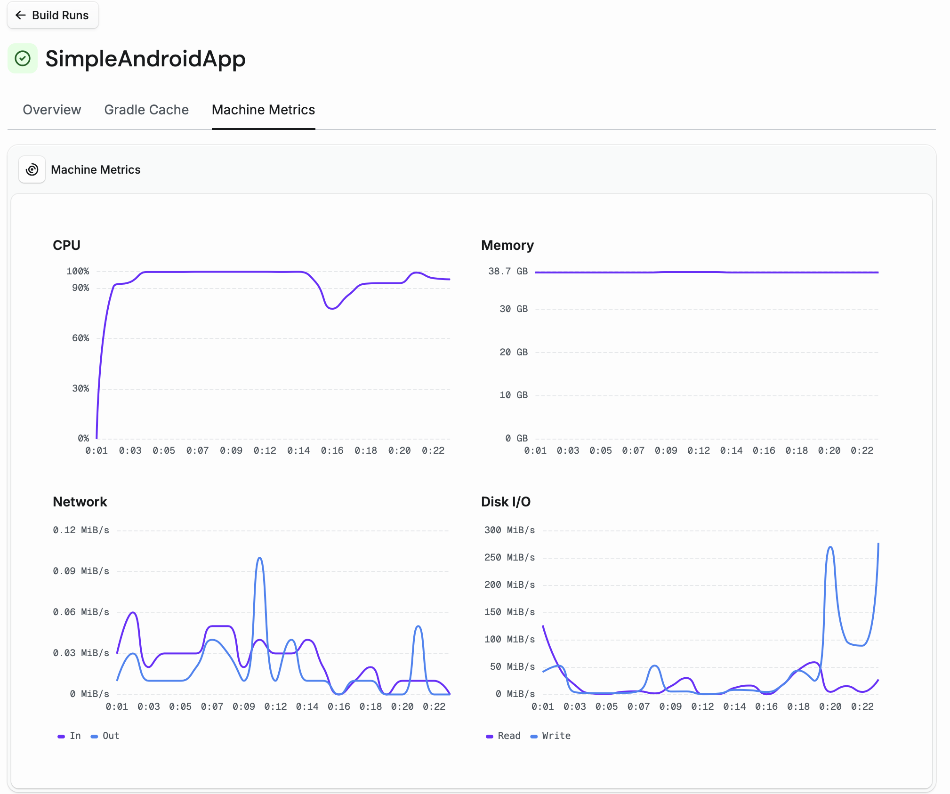Toggle the Read series on Disk I/O chart
Screen dimensions: 950x794
click(x=503, y=736)
